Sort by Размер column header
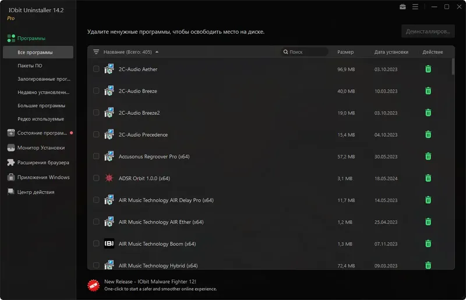Viewport: 466px width, 300px height. (345, 52)
